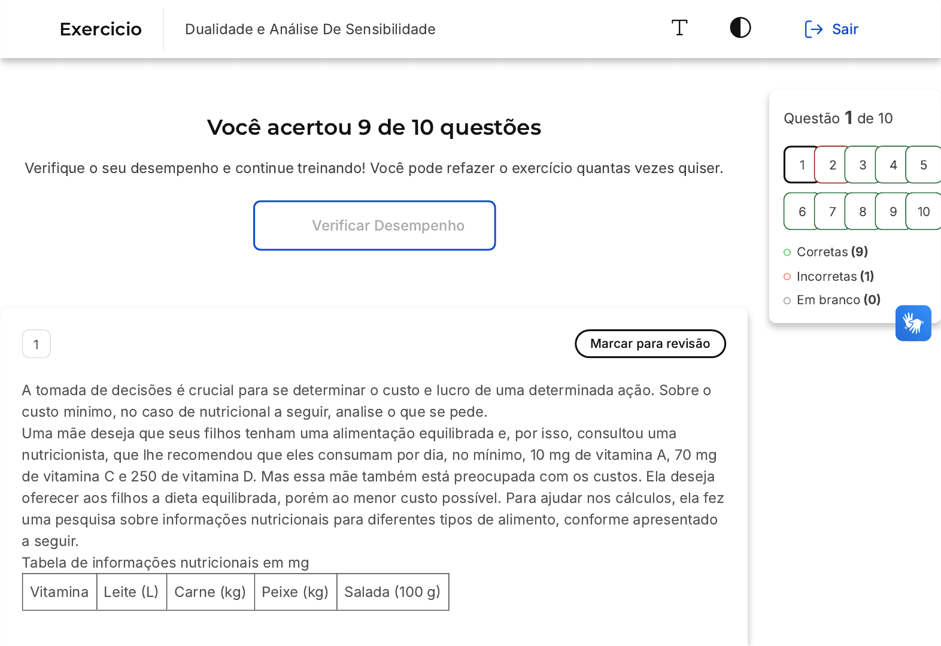Screen dimensions: 941x646
Task: Jump to question 3
Action: tap(863, 165)
